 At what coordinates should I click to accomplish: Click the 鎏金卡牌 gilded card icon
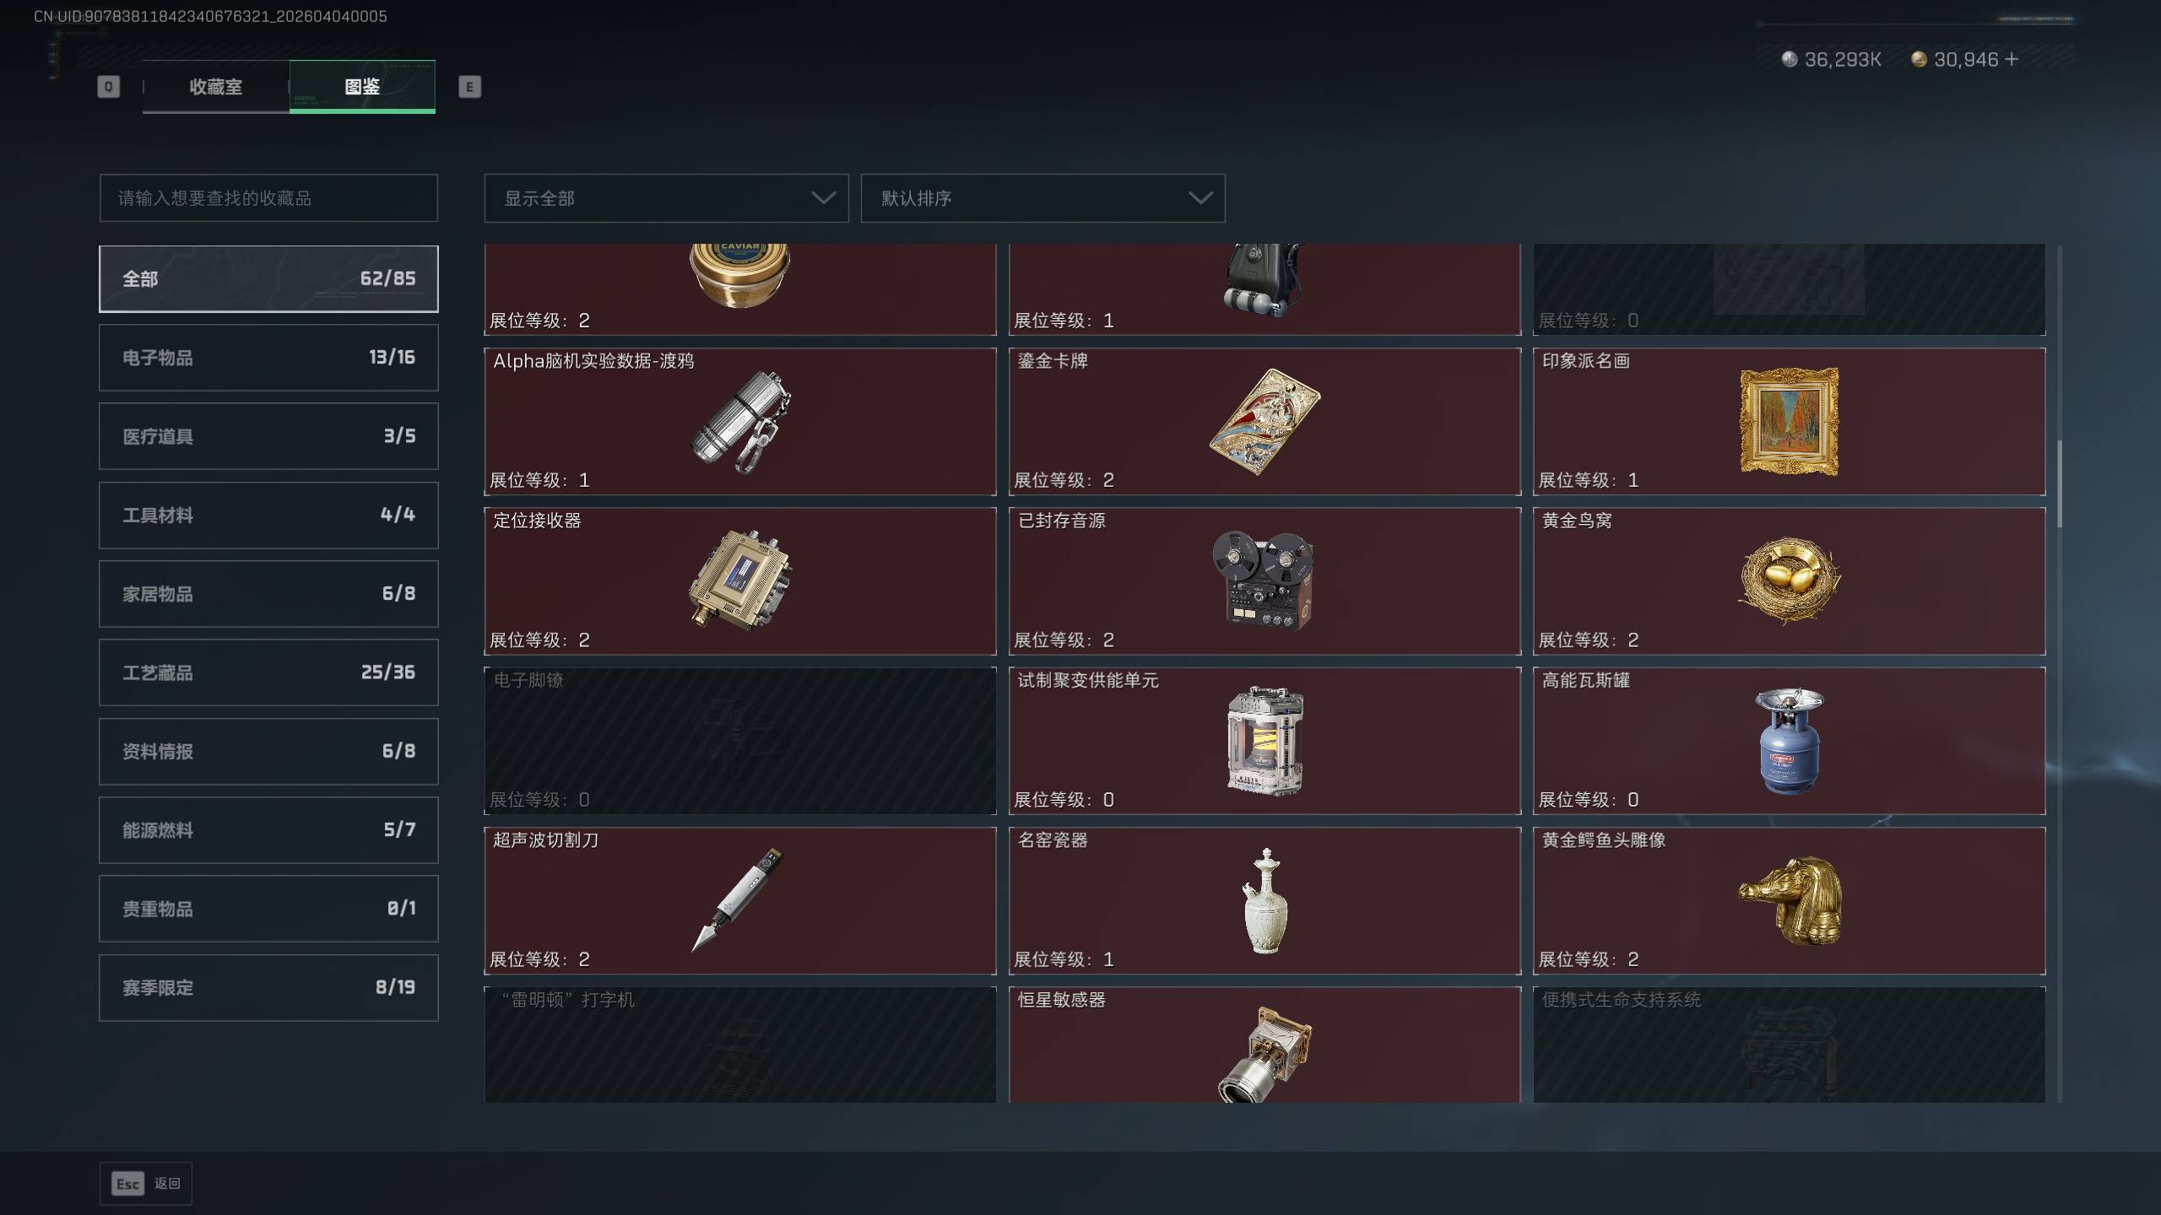(1265, 422)
